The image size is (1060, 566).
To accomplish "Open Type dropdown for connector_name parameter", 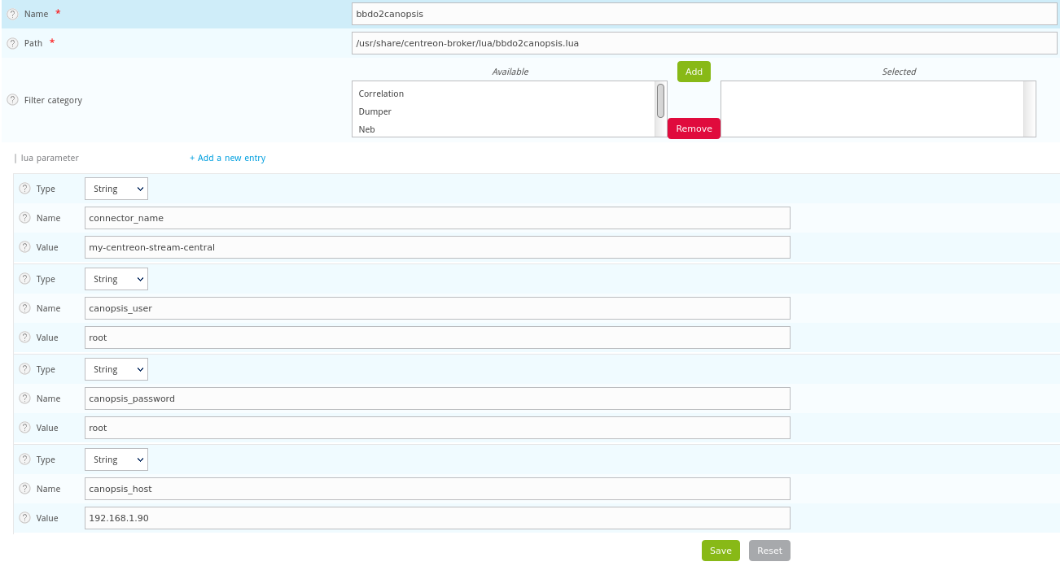I will tap(116, 189).
